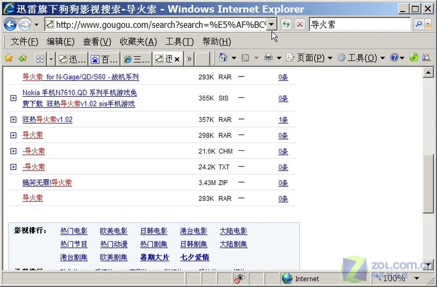Open the 大陆电影 ranking link
The width and height of the screenshot is (437, 287).
coord(234,231)
